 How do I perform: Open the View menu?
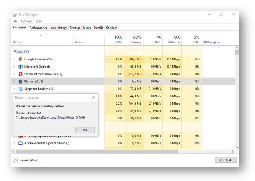click(39, 21)
